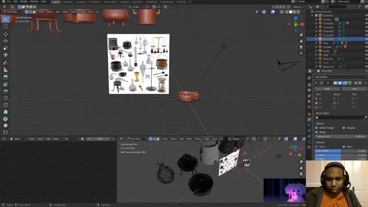Open the Render properties tab icon
The image size is (368, 207).
click(x=309, y=85)
